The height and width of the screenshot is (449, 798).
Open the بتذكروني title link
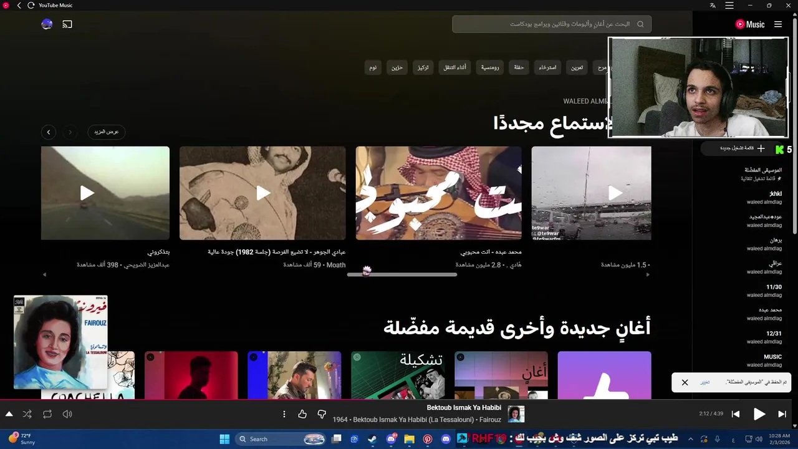[158, 252]
